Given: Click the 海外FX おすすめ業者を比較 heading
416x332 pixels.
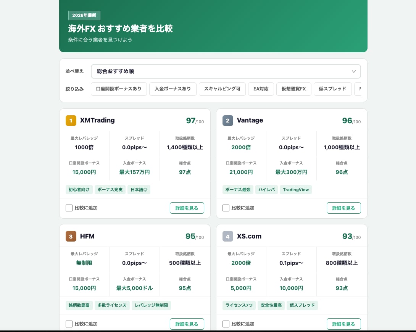Looking at the screenshot, I should click(121, 28).
